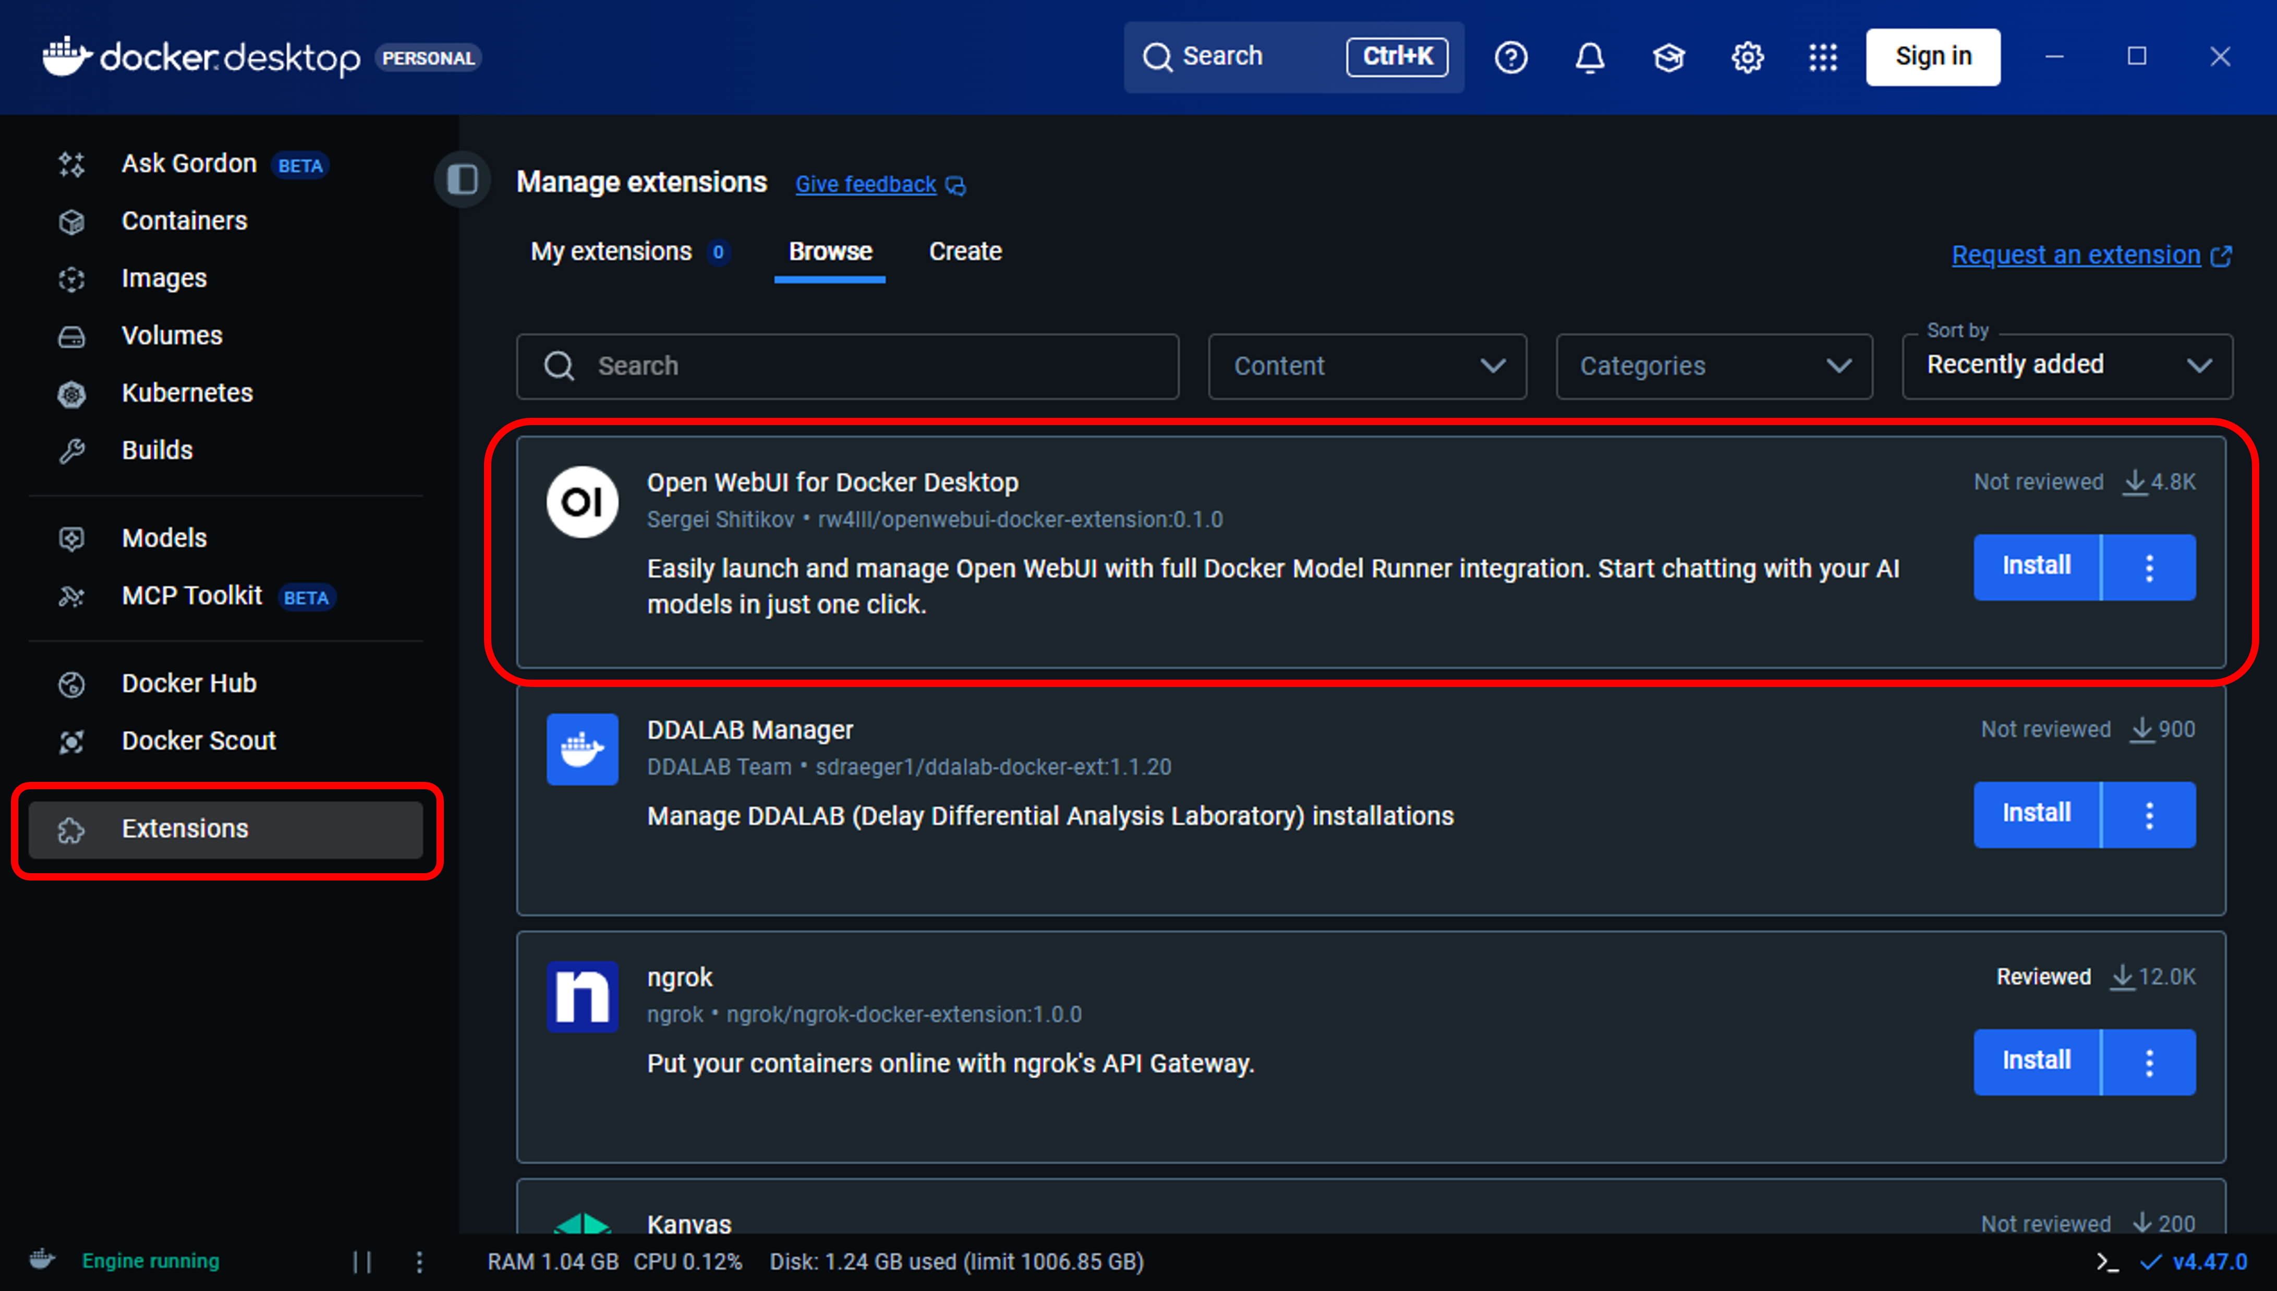This screenshot has height=1291, width=2277.
Task: Click the Open WebUI extension logo
Action: coord(582,502)
